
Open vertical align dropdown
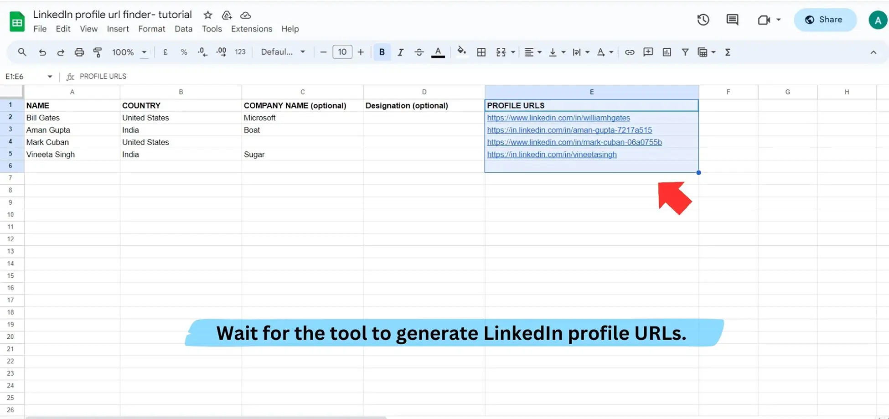coord(557,52)
